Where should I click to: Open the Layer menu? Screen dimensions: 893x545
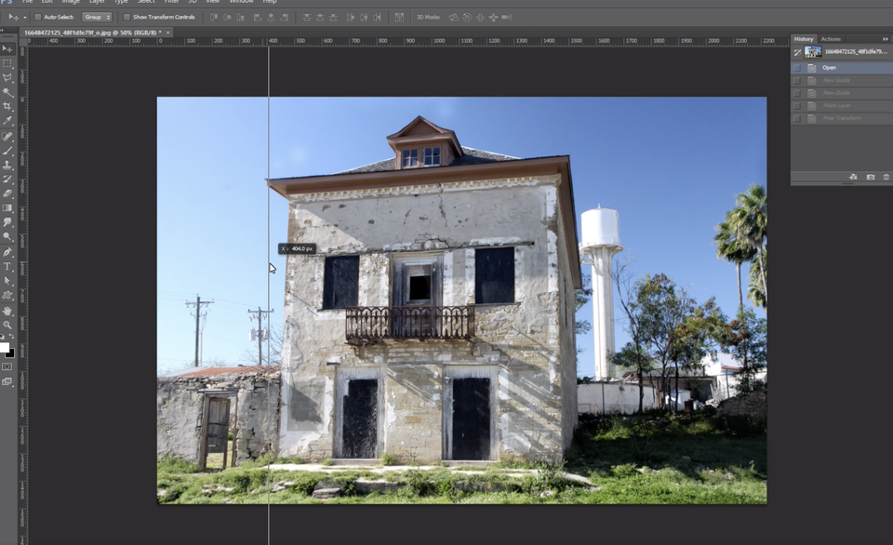click(97, 2)
